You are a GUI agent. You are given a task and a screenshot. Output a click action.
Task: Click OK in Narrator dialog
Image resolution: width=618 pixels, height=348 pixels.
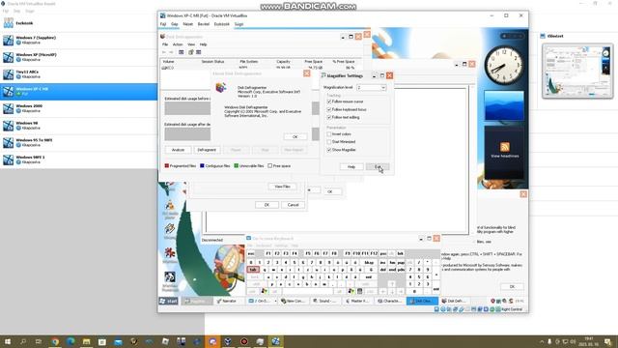(x=512, y=287)
